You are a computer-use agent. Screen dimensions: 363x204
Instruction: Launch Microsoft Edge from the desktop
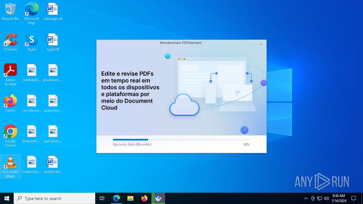point(31,14)
